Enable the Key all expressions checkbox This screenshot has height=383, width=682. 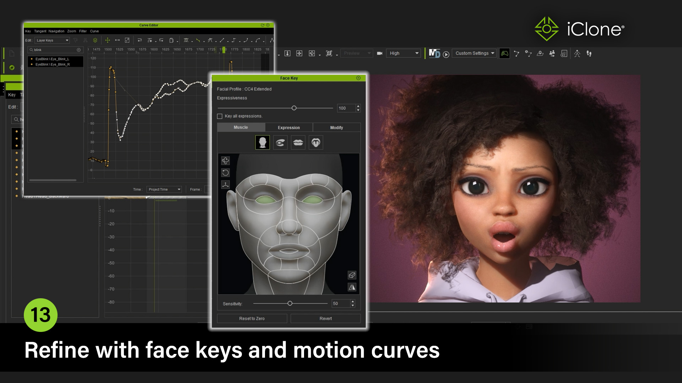click(220, 116)
